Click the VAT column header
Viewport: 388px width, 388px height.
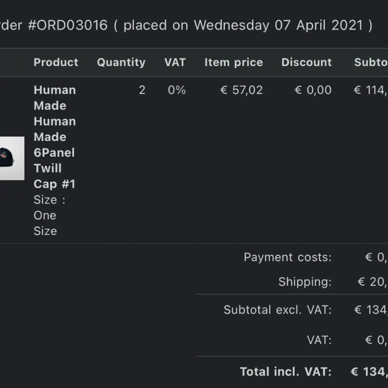(175, 62)
